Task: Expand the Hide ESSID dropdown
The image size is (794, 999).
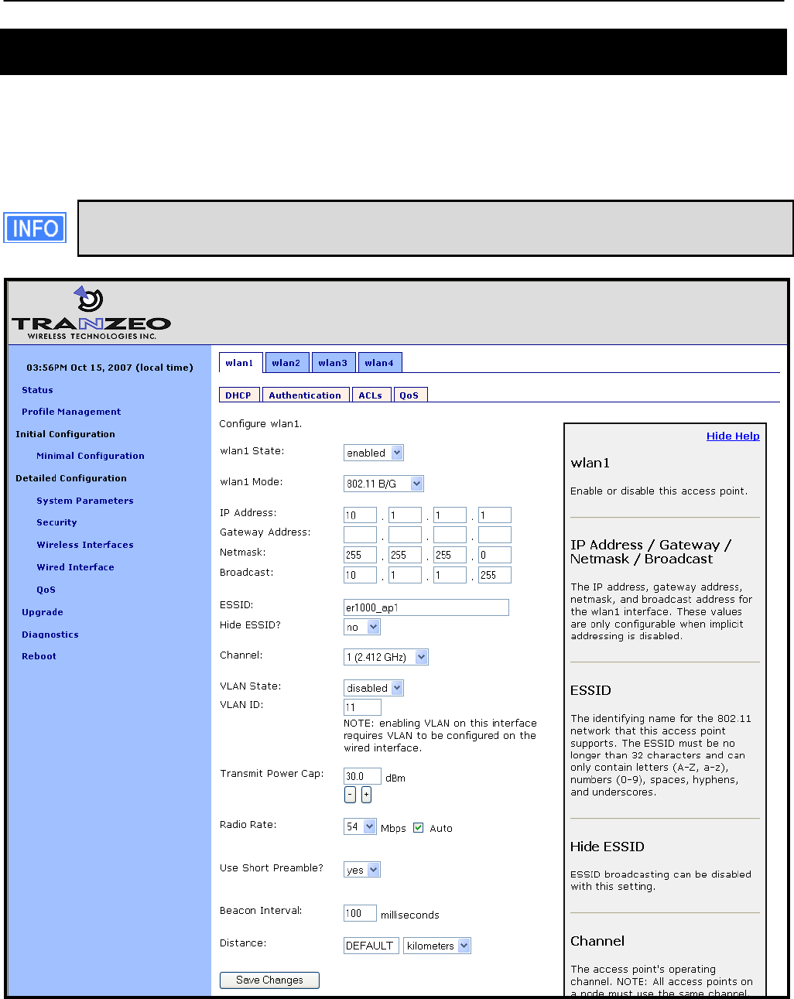Action: pyautogui.click(x=362, y=627)
